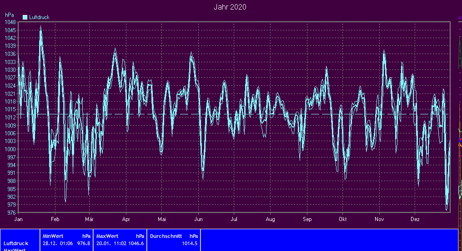Click the Sep label on the x-axis
462x251 pixels.
[307, 219]
